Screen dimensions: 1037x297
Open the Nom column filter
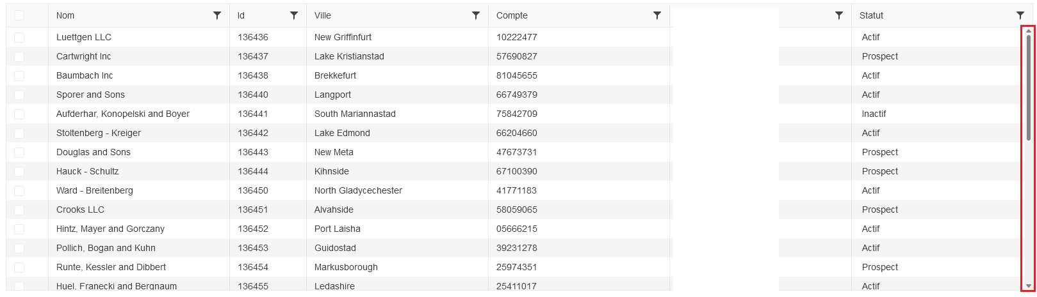(217, 15)
